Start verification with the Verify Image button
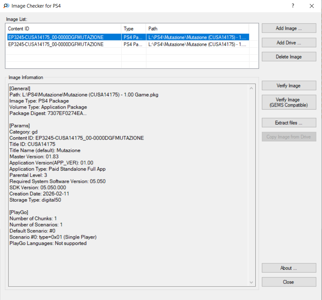Viewport: 322px width, 300px height. [289, 86]
